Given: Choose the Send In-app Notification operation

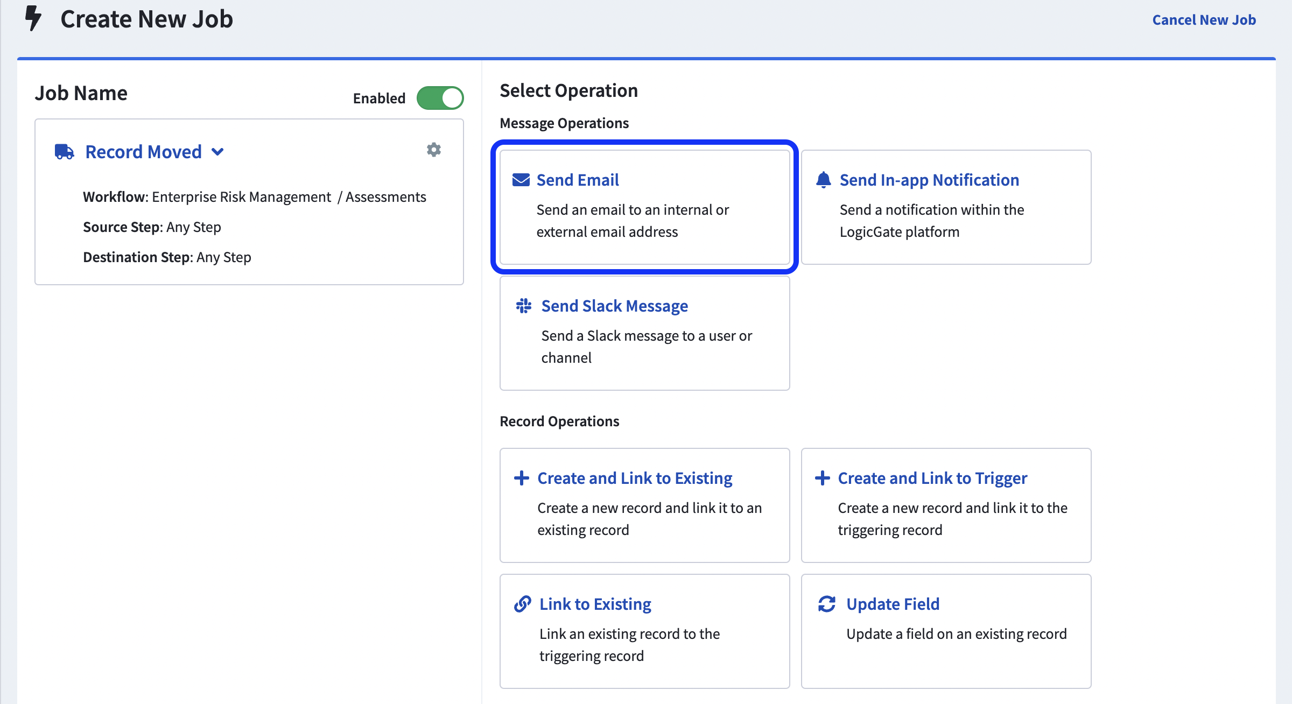Looking at the screenshot, I should point(929,180).
